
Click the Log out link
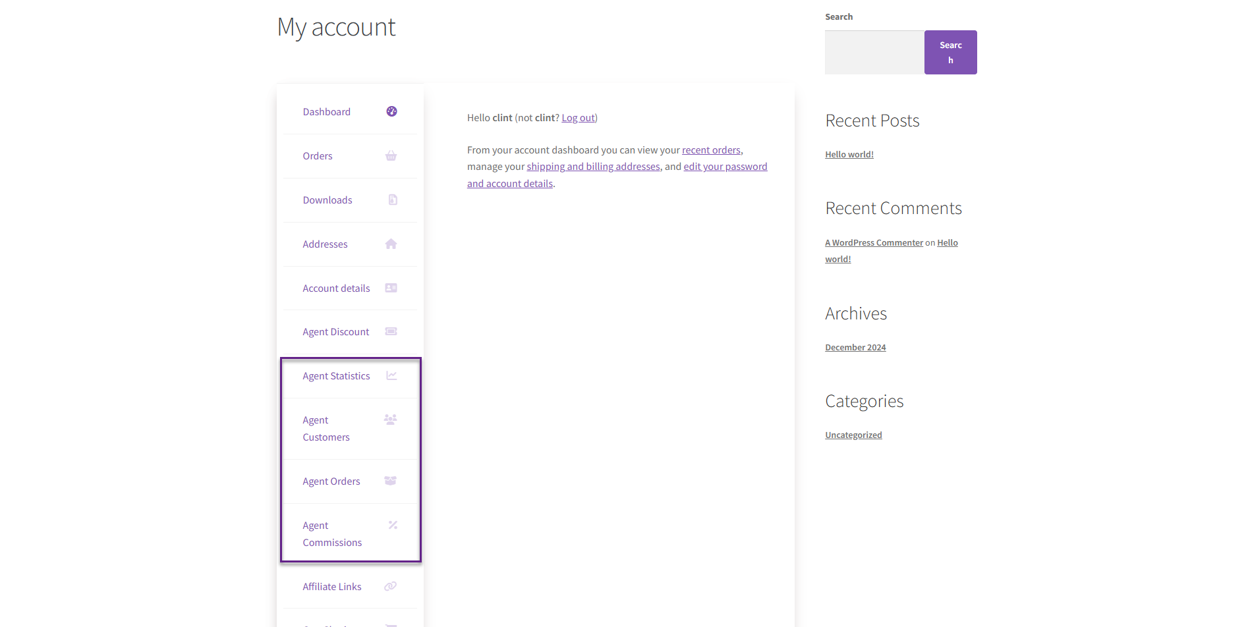pyautogui.click(x=578, y=118)
